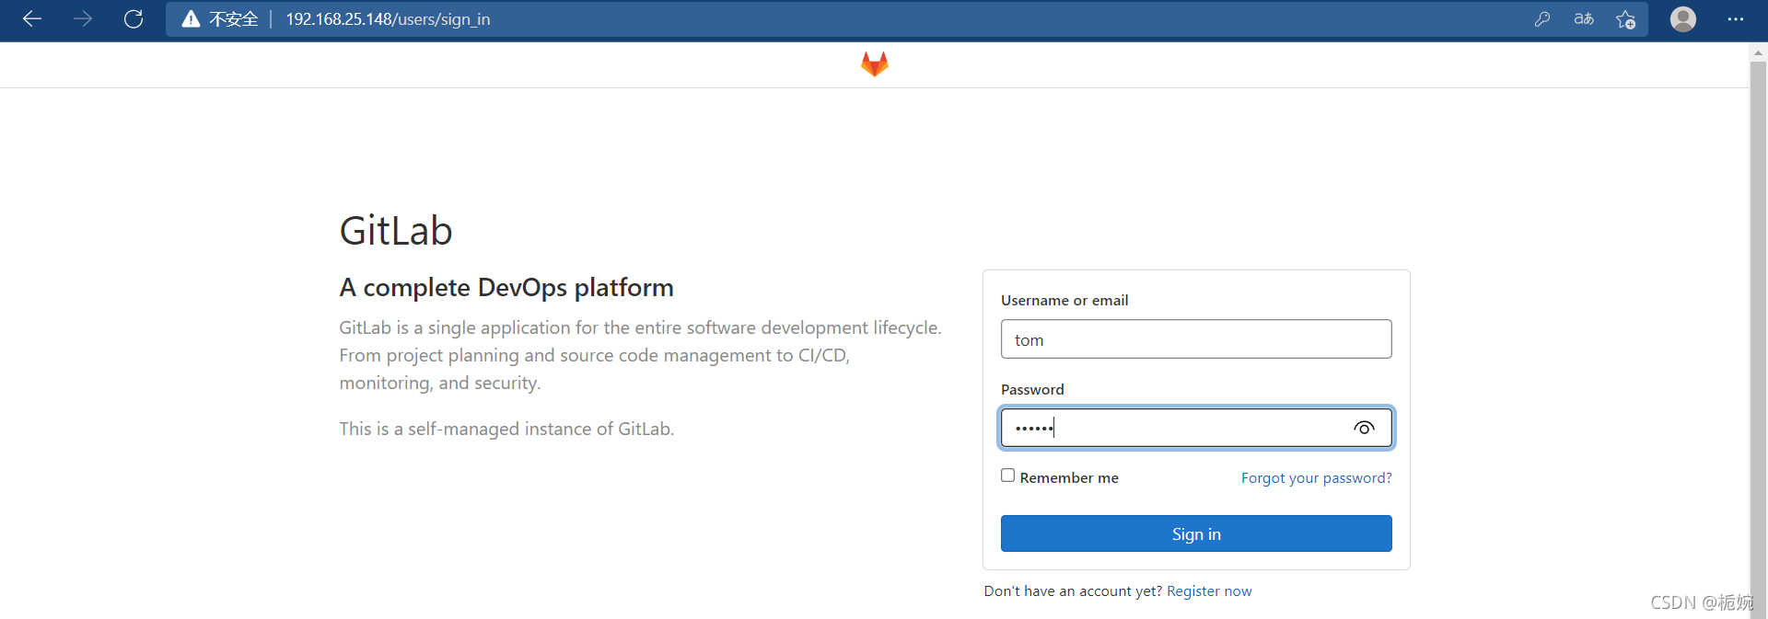This screenshot has height=619, width=1768.
Task: Click the address bar URL text
Action: (388, 19)
